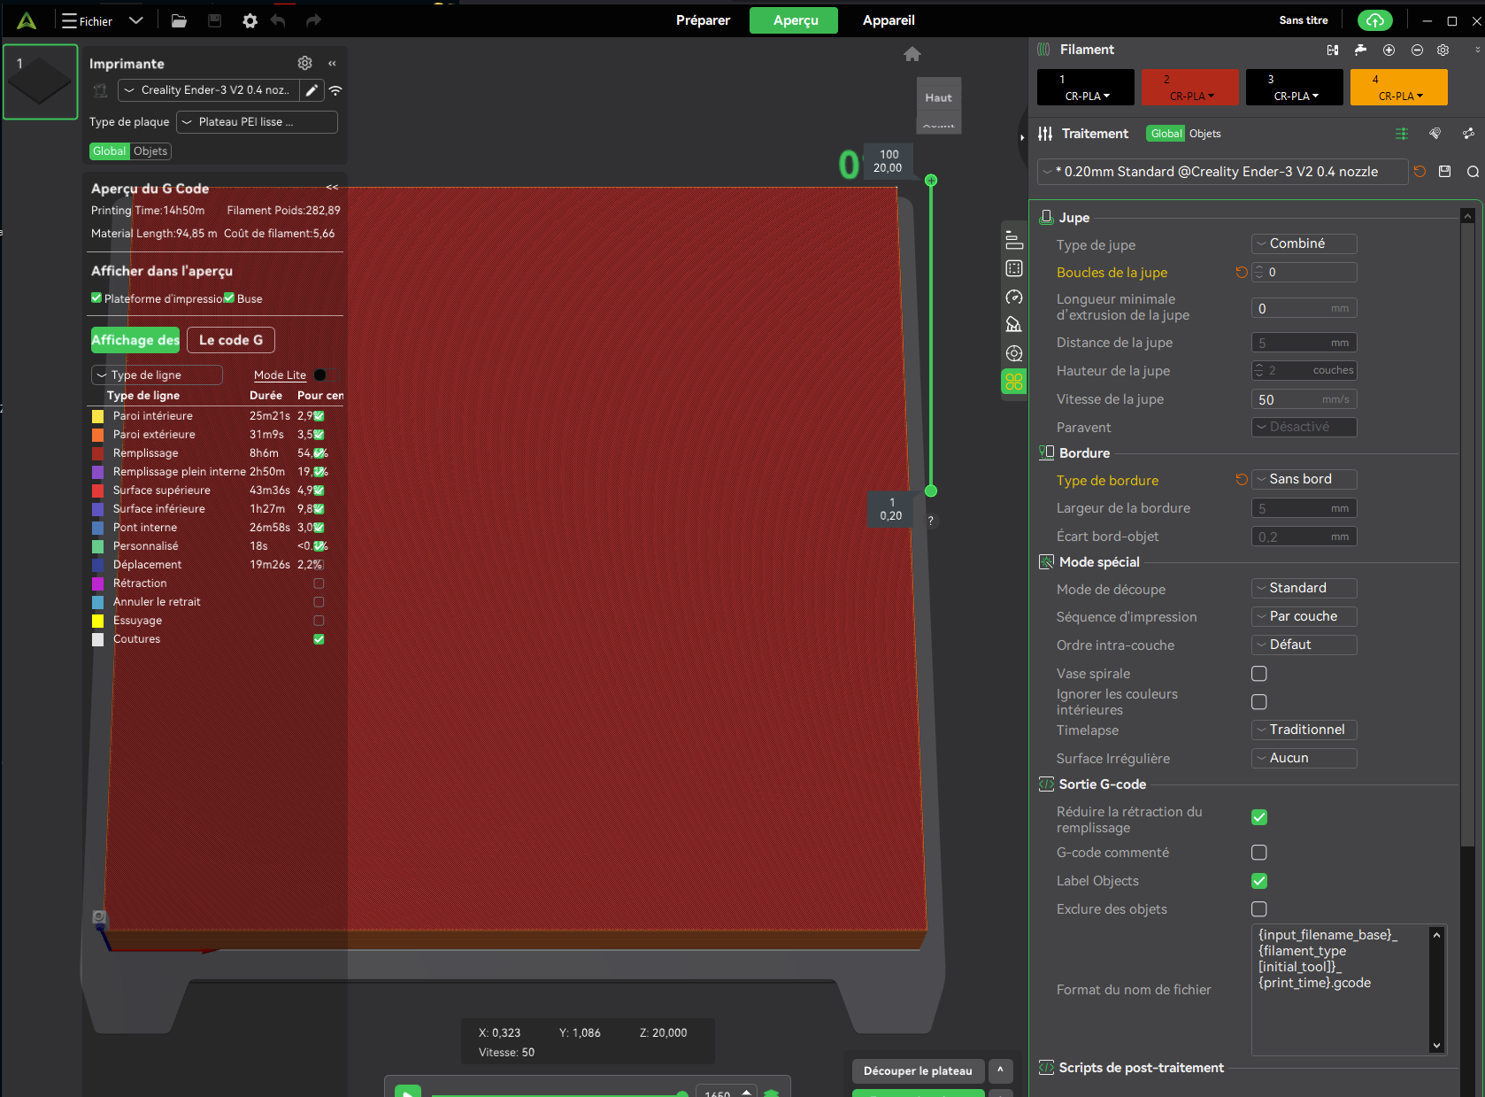The width and height of the screenshot is (1485, 1097).
Task: Enable Exclure des objets
Action: click(x=1259, y=909)
